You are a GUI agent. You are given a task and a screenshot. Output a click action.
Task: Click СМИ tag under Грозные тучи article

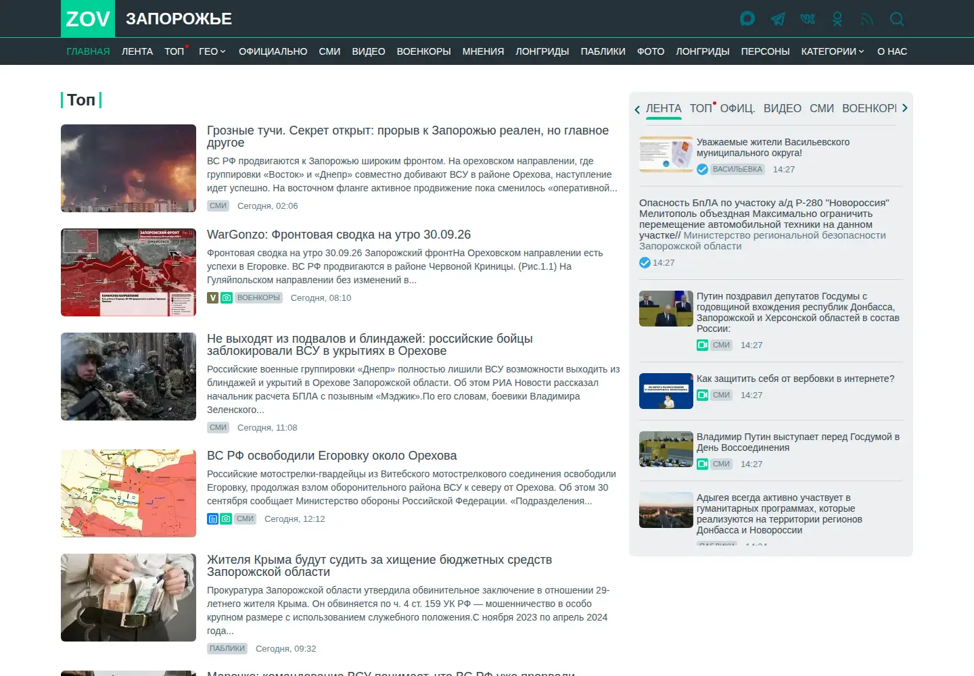click(x=218, y=206)
